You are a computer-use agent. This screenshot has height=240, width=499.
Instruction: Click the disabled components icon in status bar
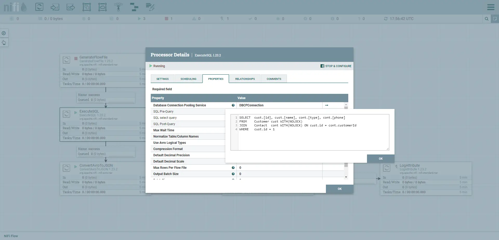(x=222, y=19)
